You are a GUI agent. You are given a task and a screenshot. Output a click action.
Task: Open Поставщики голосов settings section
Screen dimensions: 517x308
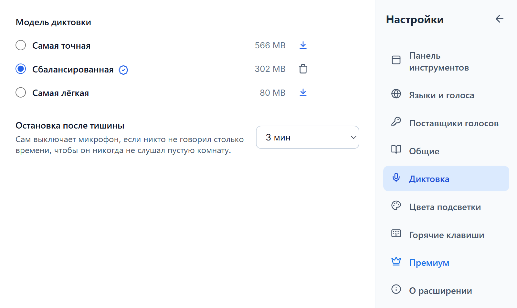[x=446, y=123]
